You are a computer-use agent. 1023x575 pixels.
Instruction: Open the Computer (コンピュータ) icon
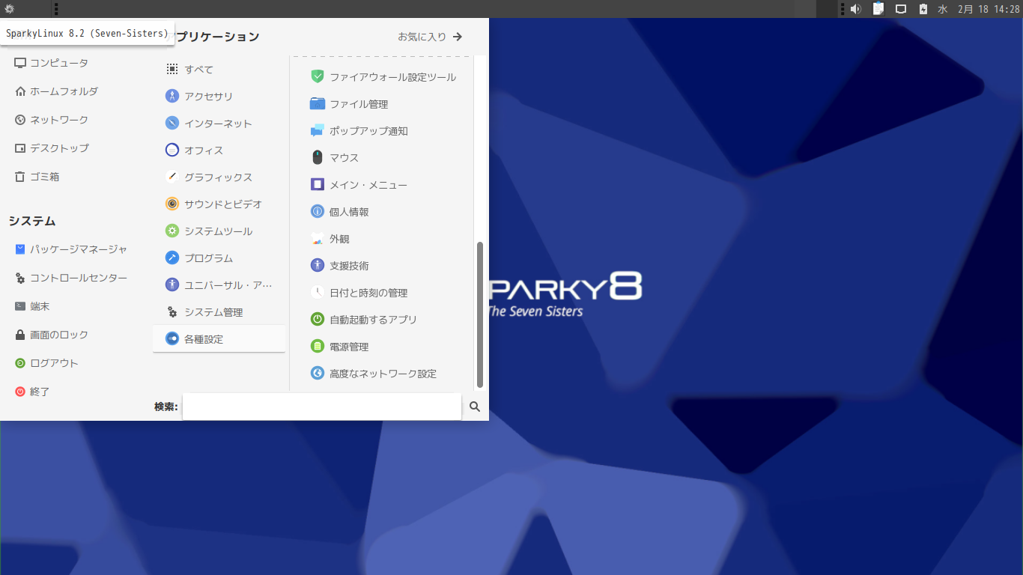pyautogui.click(x=20, y=63)
